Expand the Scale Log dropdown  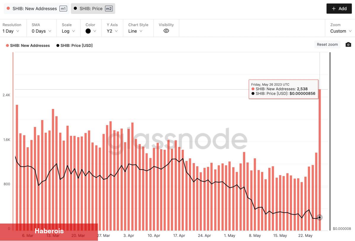point(68,31)
